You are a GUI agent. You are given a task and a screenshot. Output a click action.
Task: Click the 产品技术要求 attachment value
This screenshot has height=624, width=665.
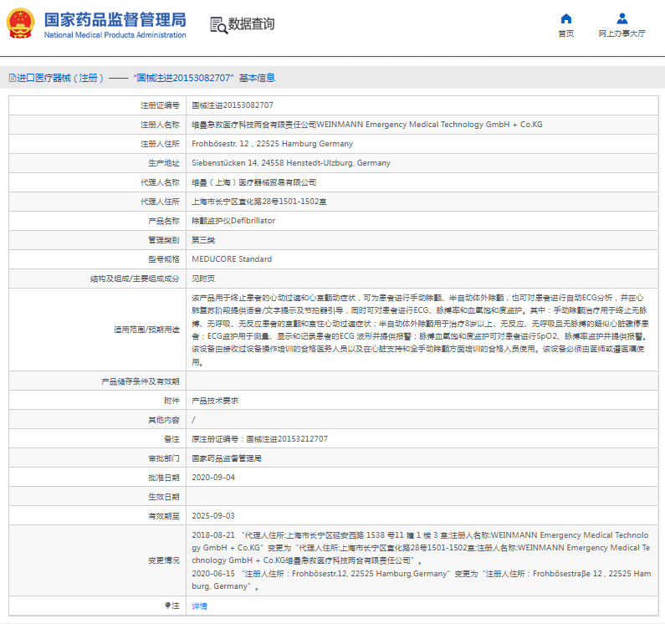click(x=215, y=401)
